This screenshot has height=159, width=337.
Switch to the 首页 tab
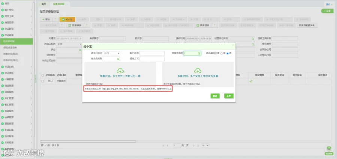[x=44, y=4]
